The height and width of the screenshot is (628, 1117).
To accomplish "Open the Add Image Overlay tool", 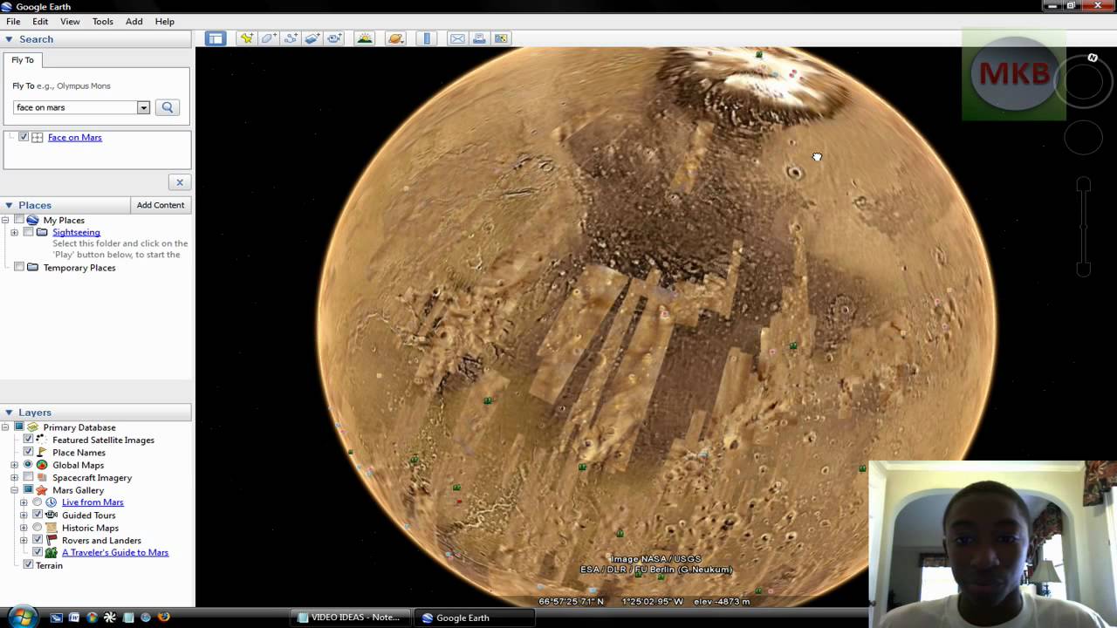I will tap(312, 38).
